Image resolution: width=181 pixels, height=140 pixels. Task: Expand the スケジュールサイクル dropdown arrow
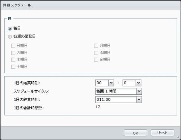pyautogui.click(x=139, y=91)
